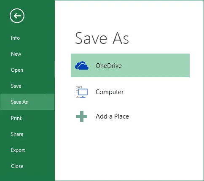Click Close in the sidebar menu

tap(17, 166)
